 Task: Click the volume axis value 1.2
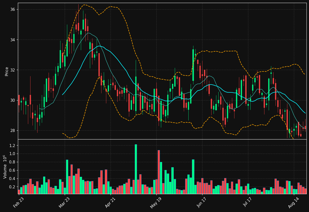[x=12, y=146]
